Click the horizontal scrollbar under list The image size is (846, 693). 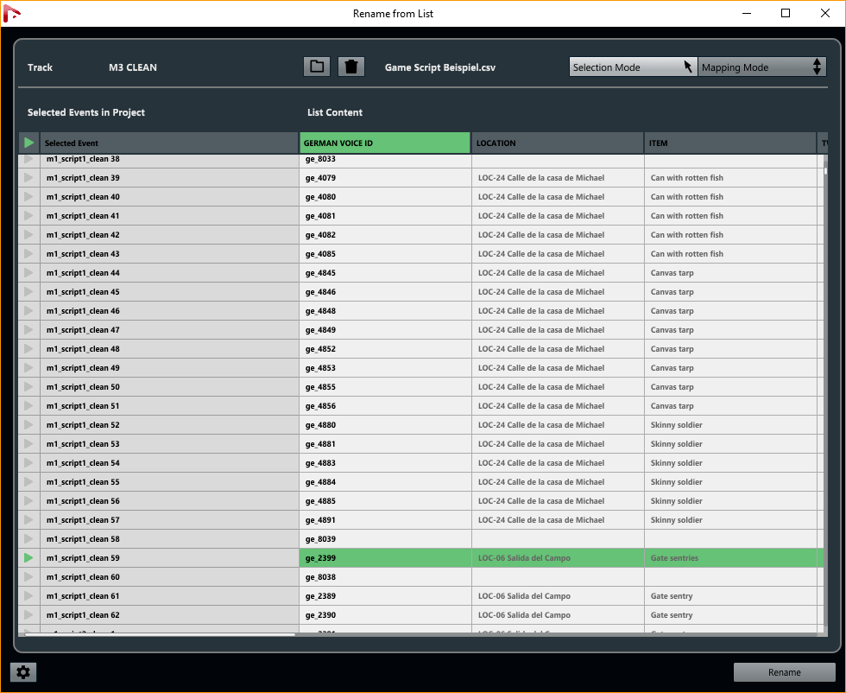160,634
